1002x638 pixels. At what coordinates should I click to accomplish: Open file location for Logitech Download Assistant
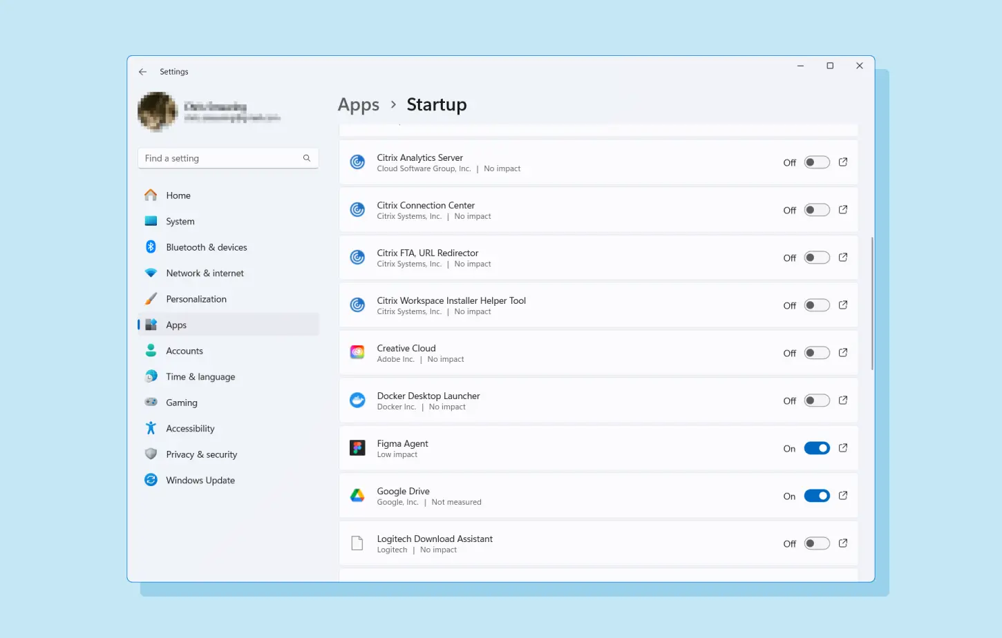point(843,543)
